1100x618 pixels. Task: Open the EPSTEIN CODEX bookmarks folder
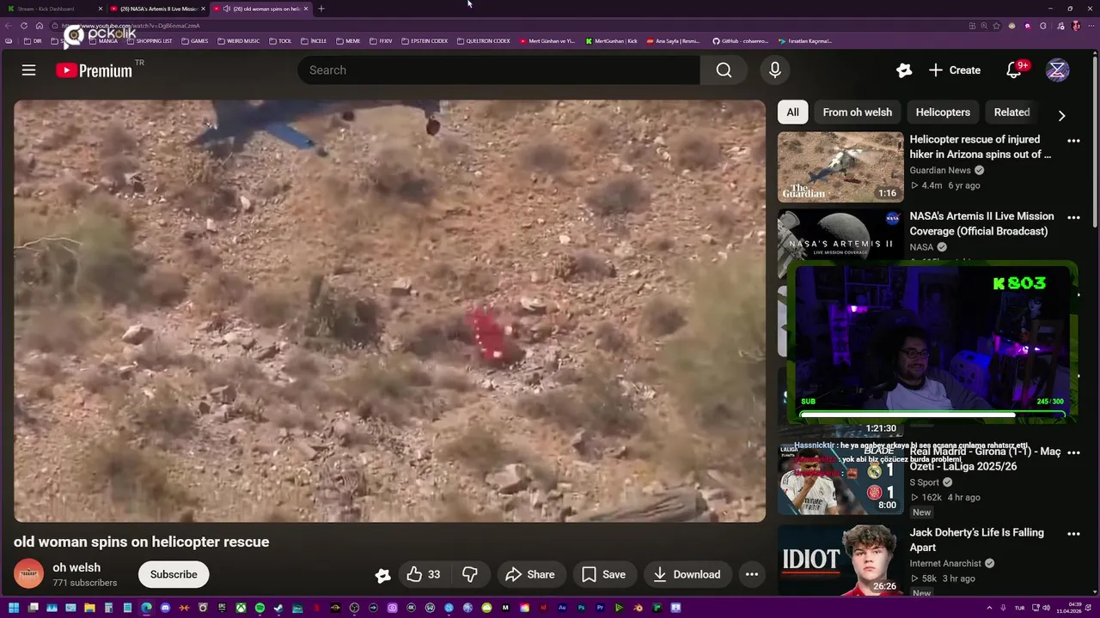[425, 40]
